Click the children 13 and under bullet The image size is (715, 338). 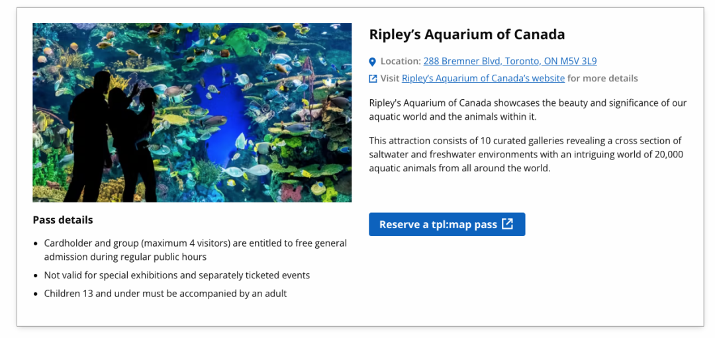pos(166,294)
